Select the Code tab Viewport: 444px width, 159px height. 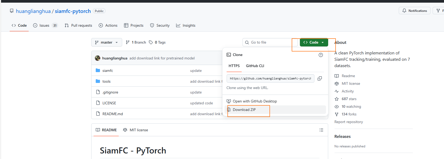point(19,25)
